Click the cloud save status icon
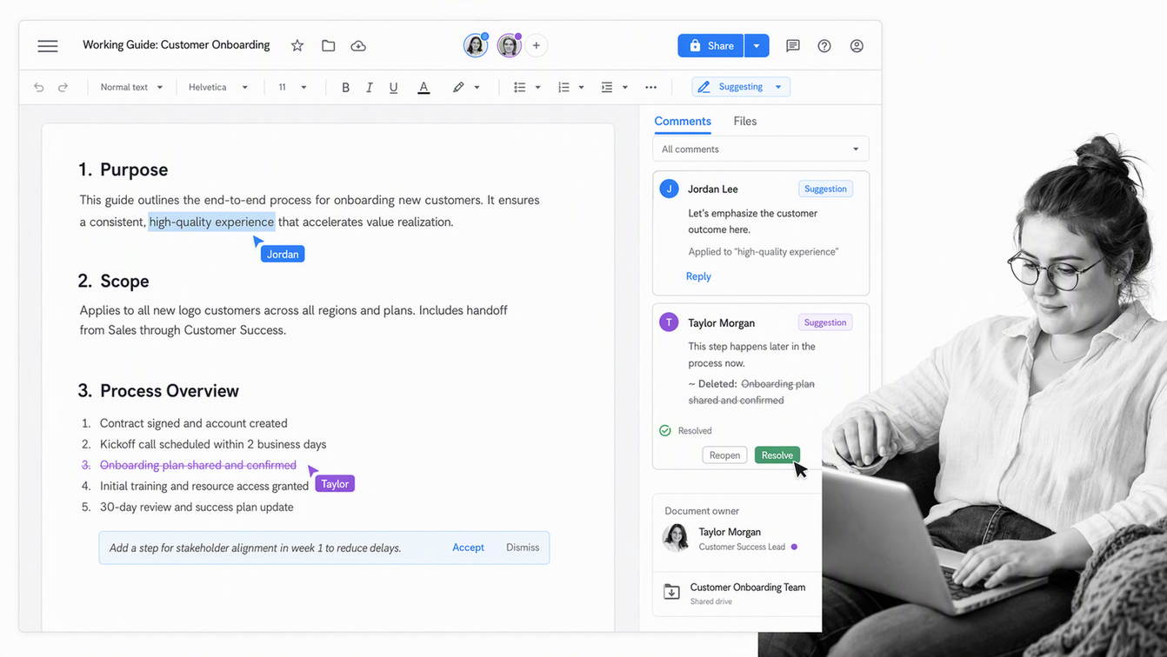1167x657 pixels. pyautogui.click(x=358, y=45)
